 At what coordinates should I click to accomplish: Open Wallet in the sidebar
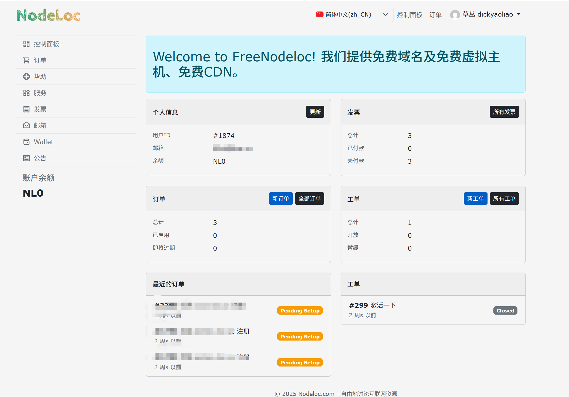coord(76,142)
